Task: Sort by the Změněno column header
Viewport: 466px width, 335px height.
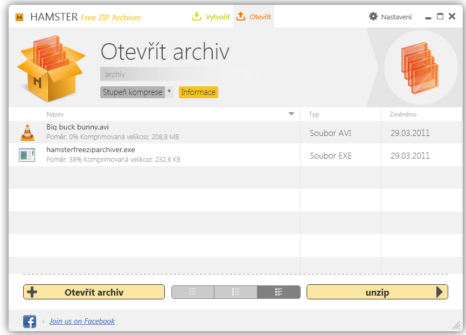Action: pyautogui.click(x=402, y=114)
